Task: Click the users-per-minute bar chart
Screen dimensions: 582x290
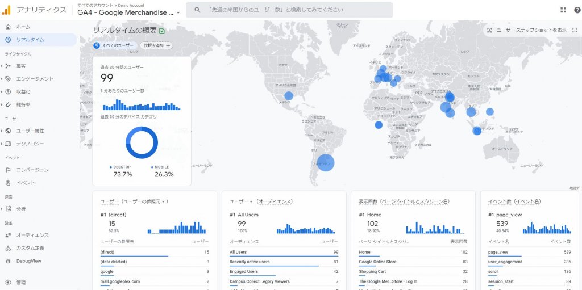Action: (x=142, y=105)
